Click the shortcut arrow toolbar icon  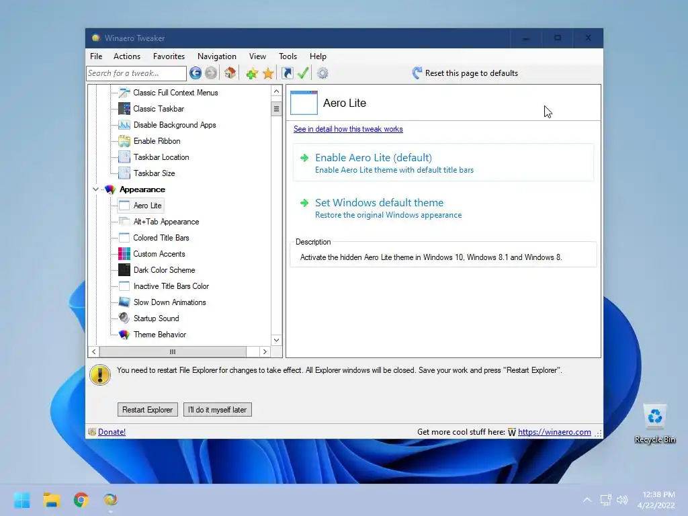click(x=288, y=73)
